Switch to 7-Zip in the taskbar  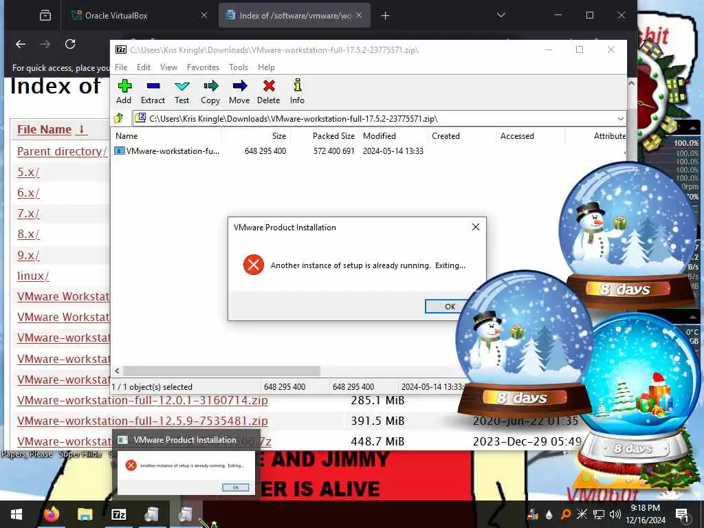point(118,514)
